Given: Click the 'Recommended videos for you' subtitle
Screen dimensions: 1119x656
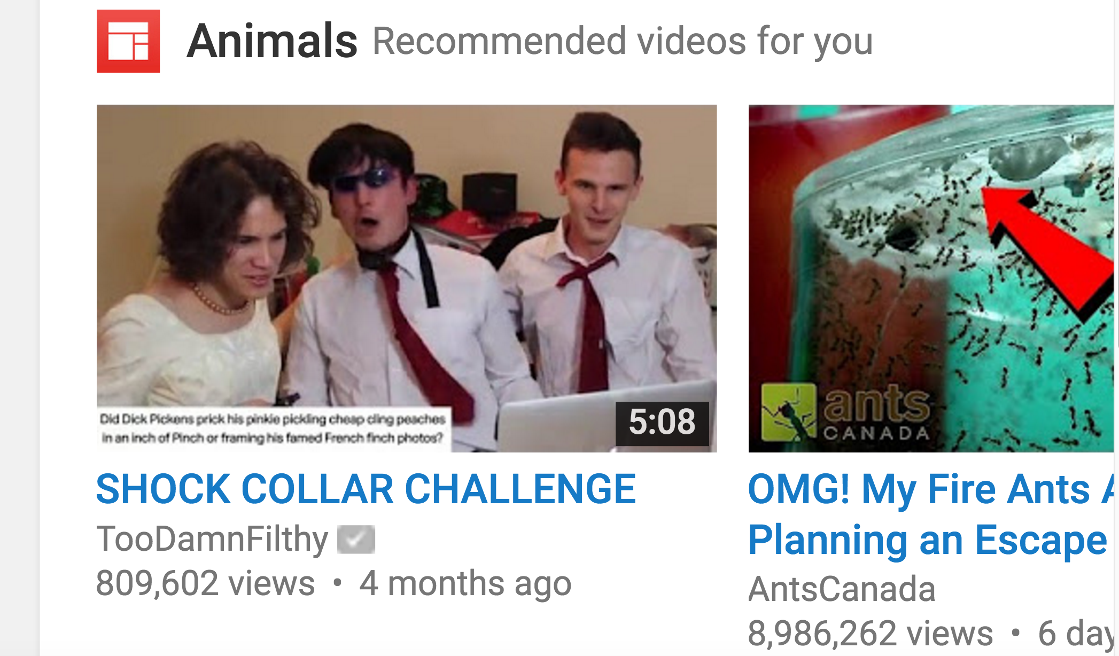Looking at the screenshot, I should (623, 41).
